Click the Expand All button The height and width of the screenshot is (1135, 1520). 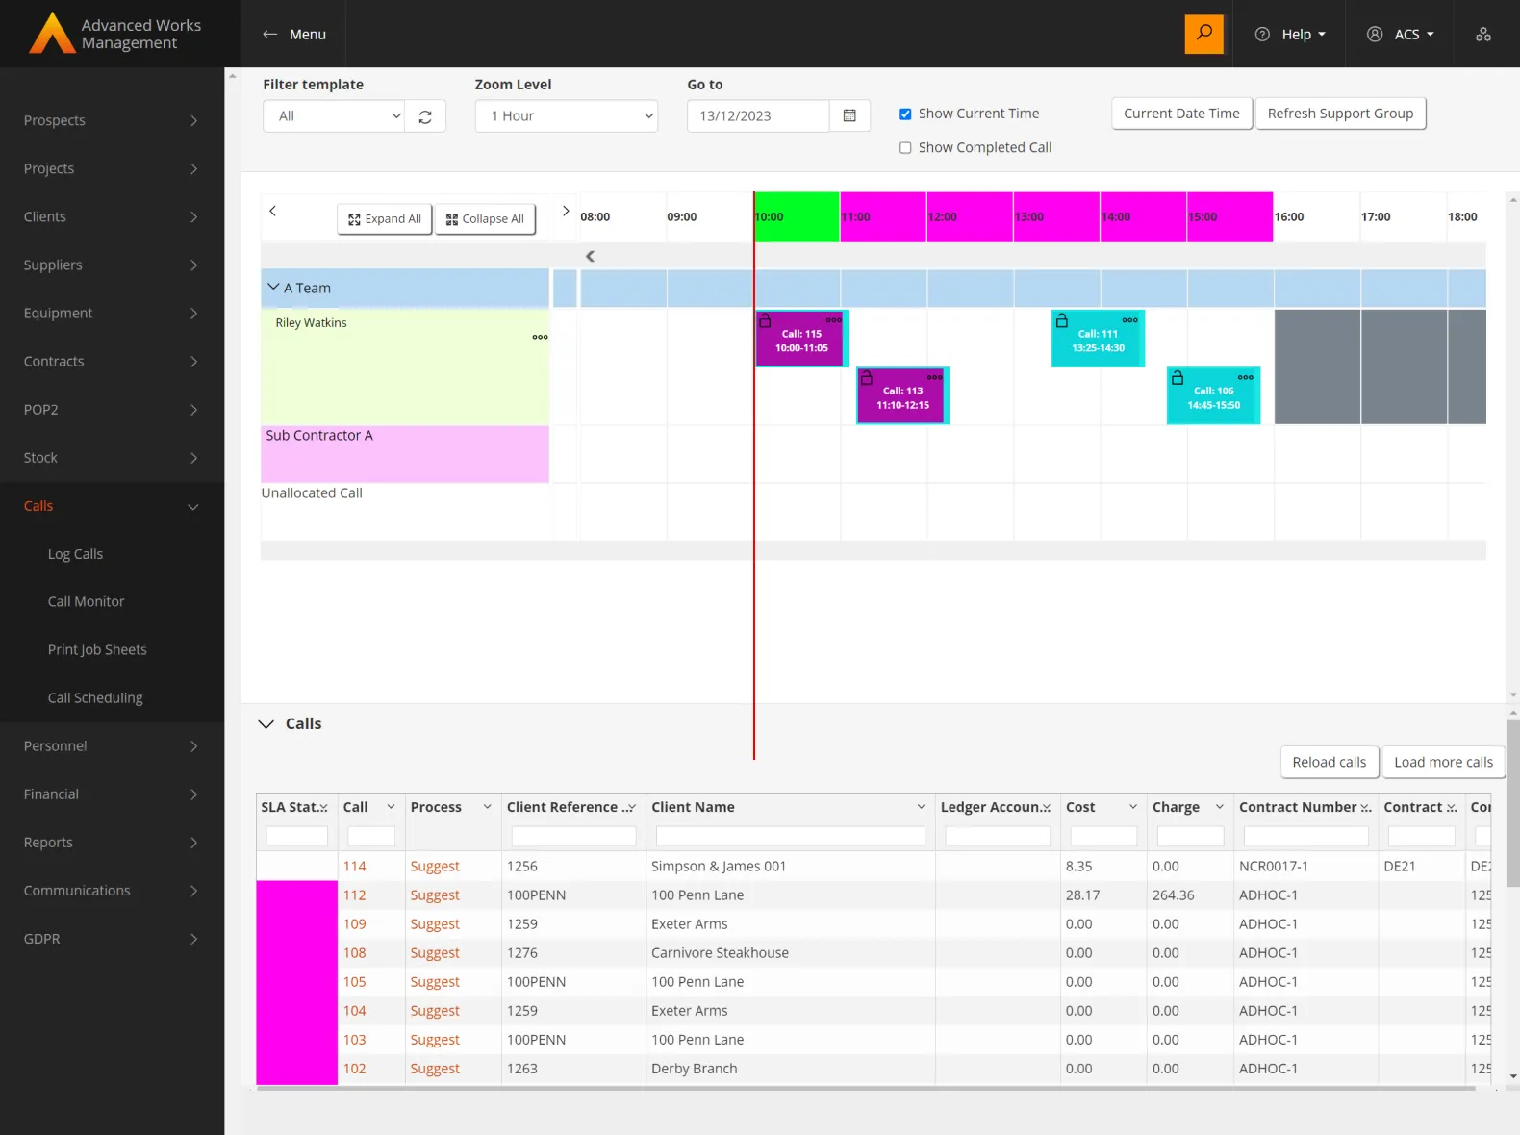pos(385,219)
